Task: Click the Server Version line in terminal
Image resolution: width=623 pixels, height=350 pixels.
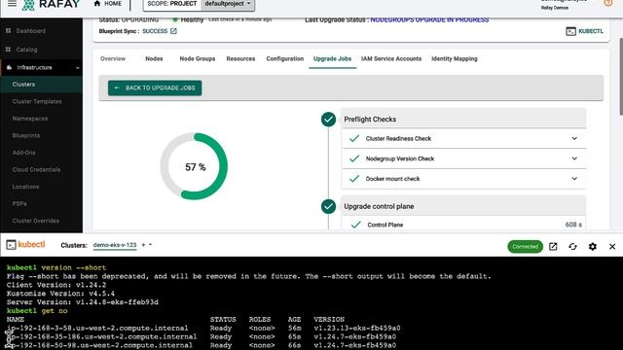Action: pos(82,302)
